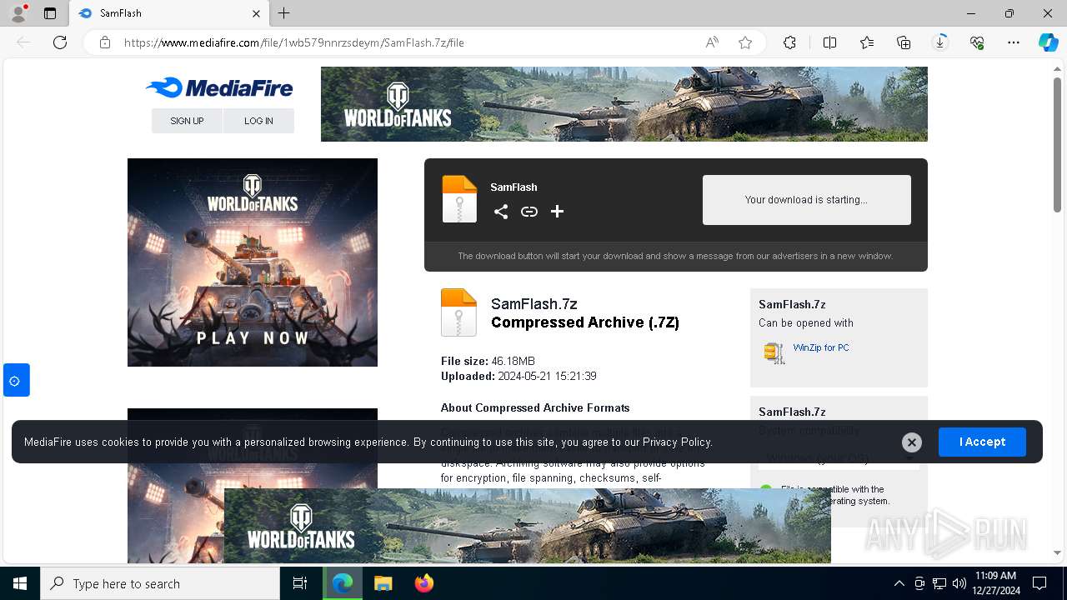Screen dimensions: 1067x600
Task: Click the World of Tanks PLAY NOW ad
Action: tap(253, 262)
